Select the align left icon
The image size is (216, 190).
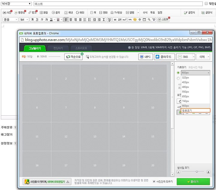(x=66, y=20)
